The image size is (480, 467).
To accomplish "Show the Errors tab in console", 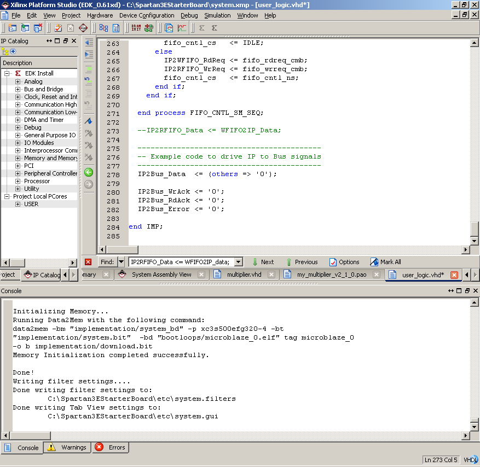I will 111,447.
